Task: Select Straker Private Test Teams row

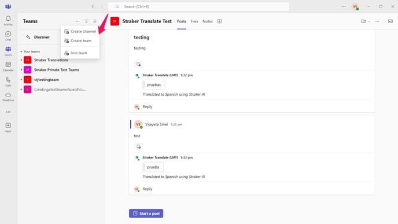Action: coord(61,70)
